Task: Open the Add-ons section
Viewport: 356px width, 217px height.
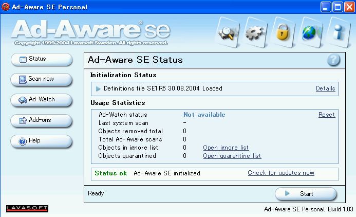Action: pyautogui.click(x=42, y=120)
